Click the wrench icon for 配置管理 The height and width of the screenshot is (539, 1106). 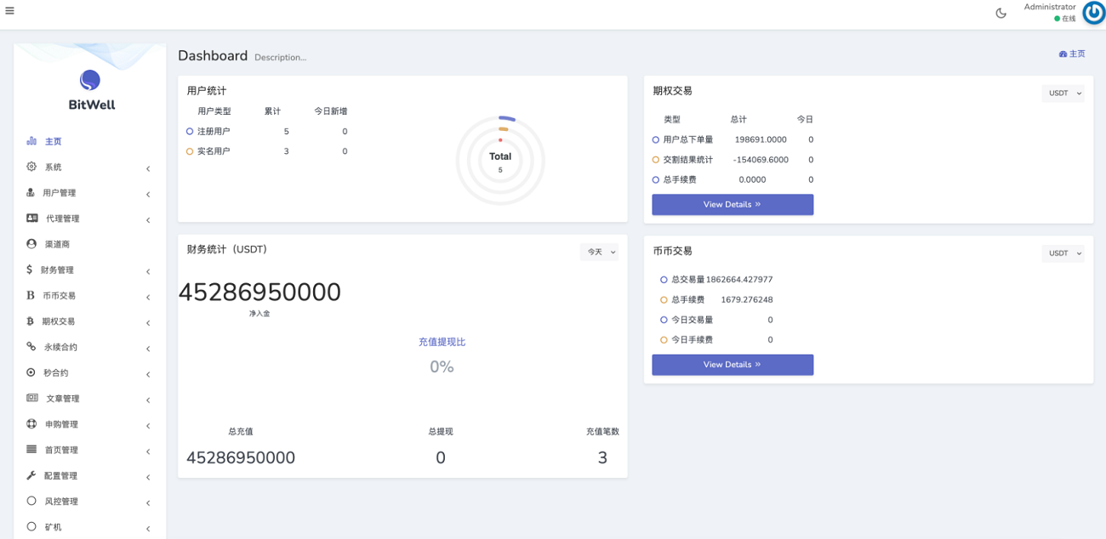[x=31, y=475]
